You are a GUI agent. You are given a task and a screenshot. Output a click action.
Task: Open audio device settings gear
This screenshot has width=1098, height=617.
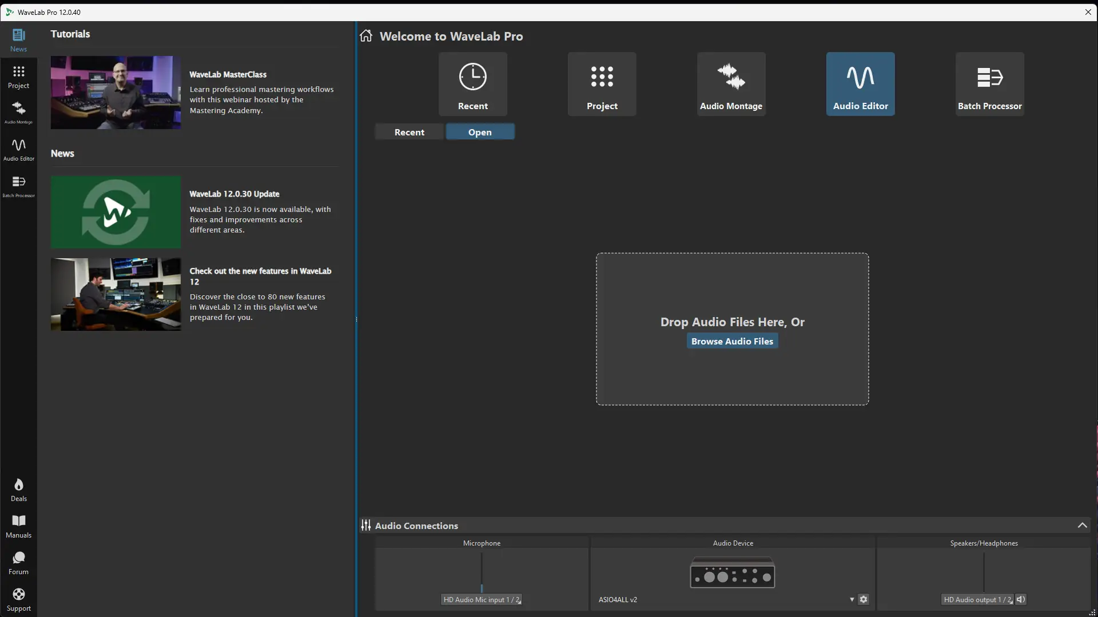(864, 599)
